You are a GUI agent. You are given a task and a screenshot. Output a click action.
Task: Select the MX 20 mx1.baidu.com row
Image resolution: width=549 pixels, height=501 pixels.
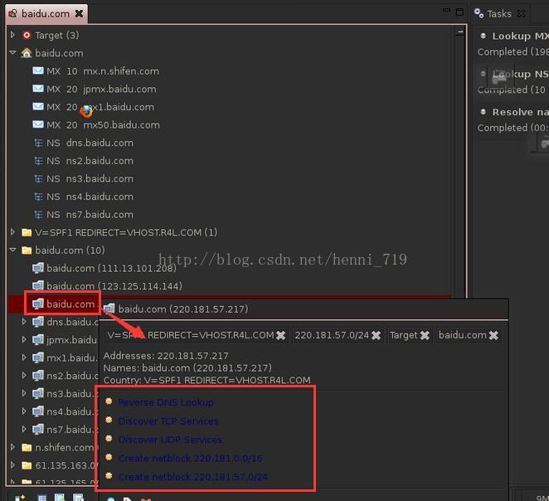point(94,107)
